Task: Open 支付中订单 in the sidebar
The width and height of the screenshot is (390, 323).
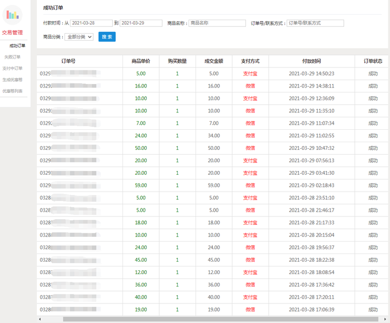Action: pos(12,68)
